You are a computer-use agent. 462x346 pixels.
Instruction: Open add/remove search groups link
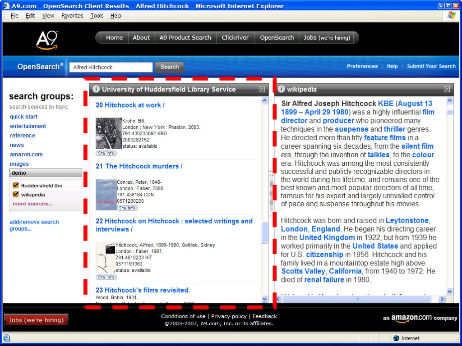point(34,225)
